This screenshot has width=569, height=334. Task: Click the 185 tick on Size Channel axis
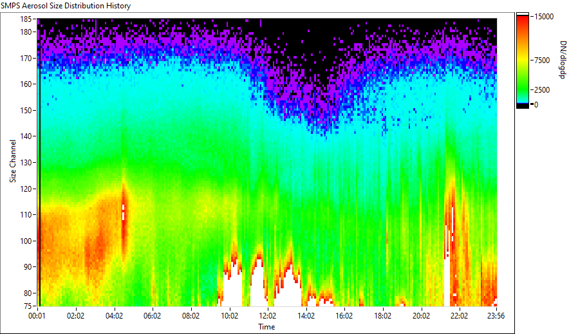pyautogui.click(x=27, y=19)
